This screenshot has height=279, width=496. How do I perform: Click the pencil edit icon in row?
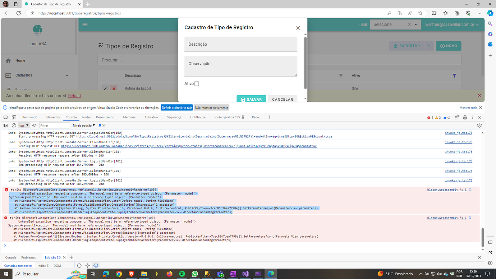105,88
